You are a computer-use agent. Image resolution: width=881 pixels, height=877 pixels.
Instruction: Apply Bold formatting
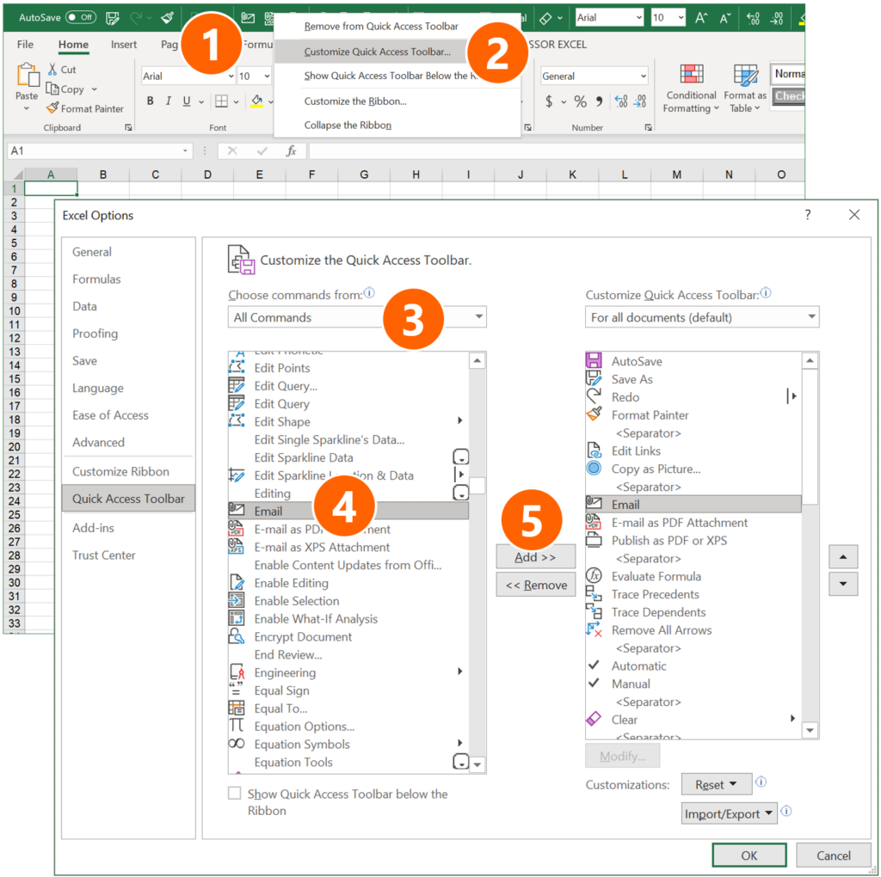click(150, 101)
